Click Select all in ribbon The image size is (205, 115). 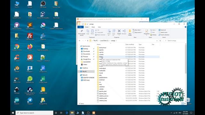click(162, 30)
